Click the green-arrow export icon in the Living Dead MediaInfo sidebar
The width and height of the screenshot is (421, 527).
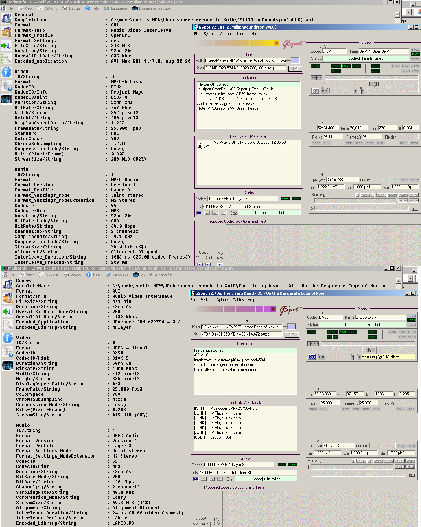tap(8, 311)
